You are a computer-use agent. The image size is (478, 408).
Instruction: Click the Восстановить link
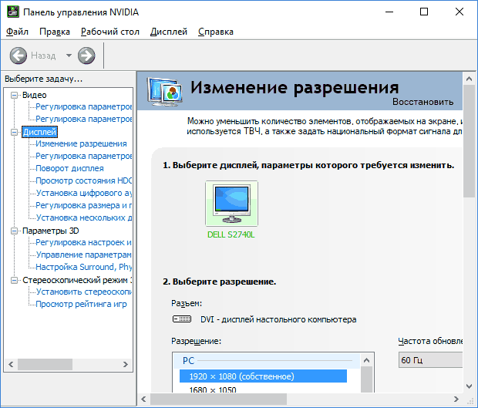pyautogui.click(x=422, y=102)
